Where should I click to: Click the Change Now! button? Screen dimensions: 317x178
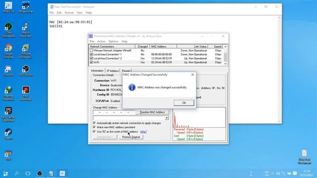105,137
